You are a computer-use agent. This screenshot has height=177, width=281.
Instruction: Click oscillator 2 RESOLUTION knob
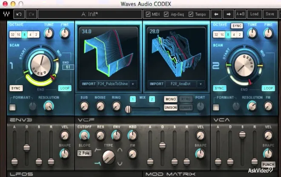(252, 106)
